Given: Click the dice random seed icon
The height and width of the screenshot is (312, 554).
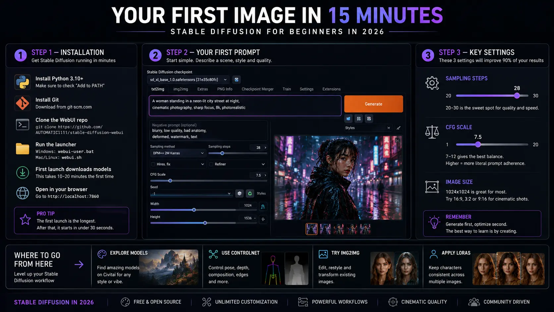Looking at the screenshot, I should pyautogui.click(x=240, y=193).
